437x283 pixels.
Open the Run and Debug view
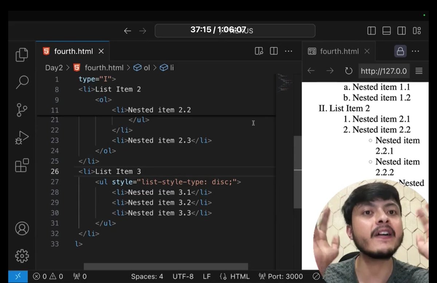22,138
